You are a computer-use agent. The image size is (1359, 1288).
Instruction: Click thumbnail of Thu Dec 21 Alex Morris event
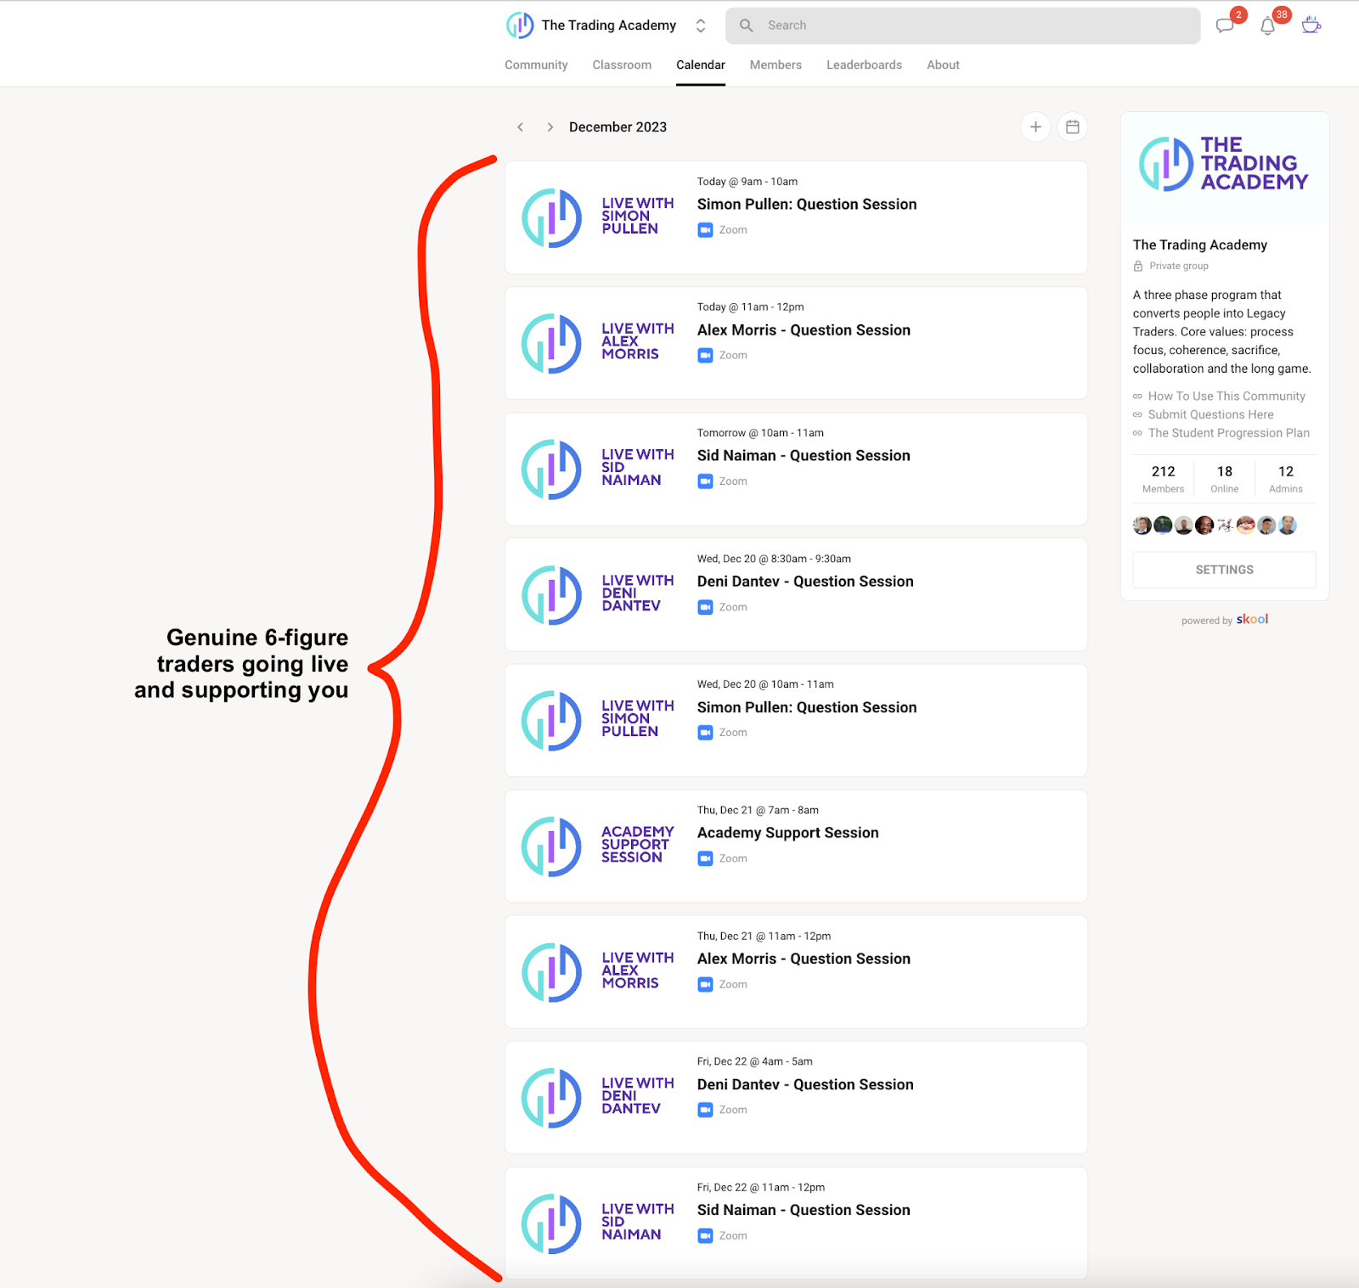598,971
